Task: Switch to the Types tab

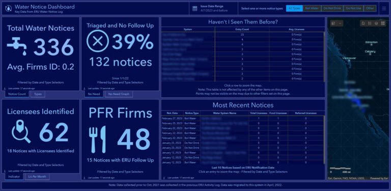Action: pos(38,94)
